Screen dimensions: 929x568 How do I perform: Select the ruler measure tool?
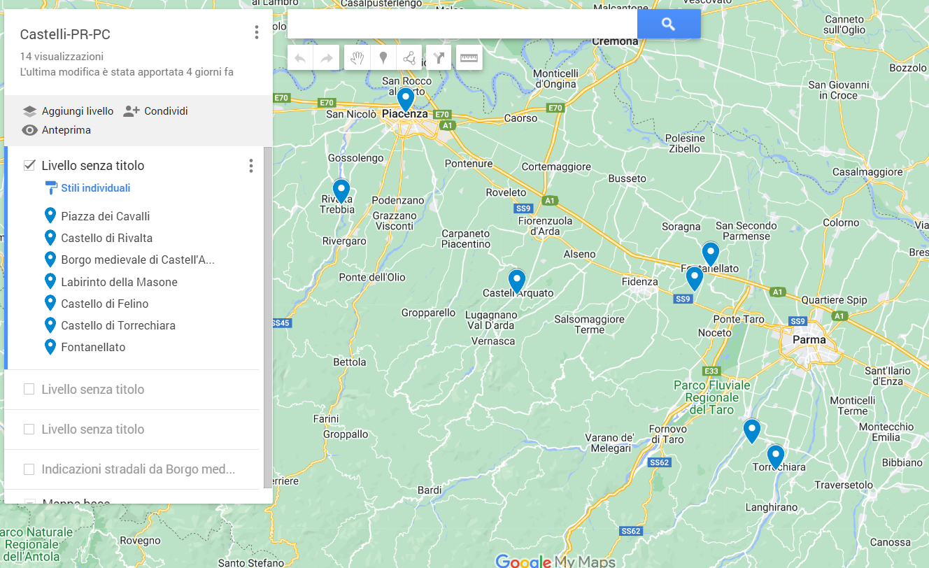(x=469, y=58)
